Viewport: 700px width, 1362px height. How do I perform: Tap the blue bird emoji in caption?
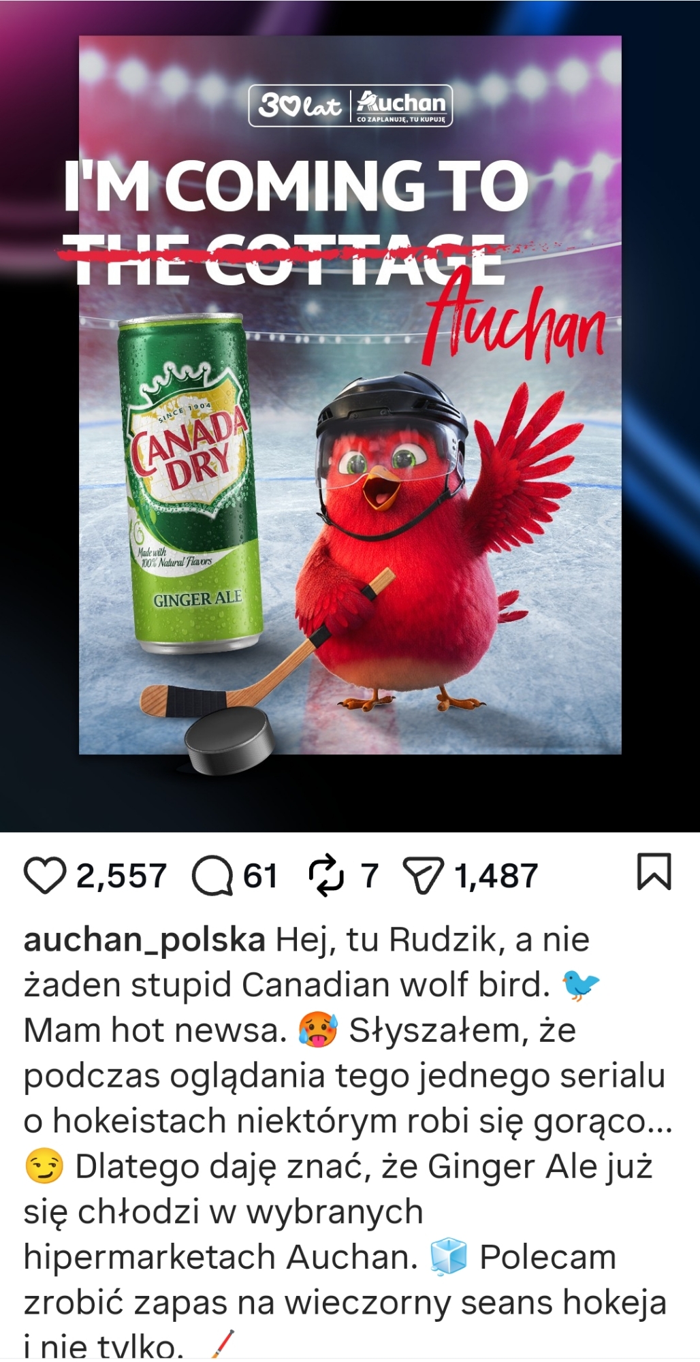tap(581, 985)
